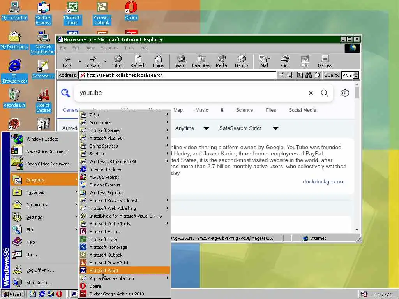Launch Microsoft Word from Programs menu

(124, 271)
